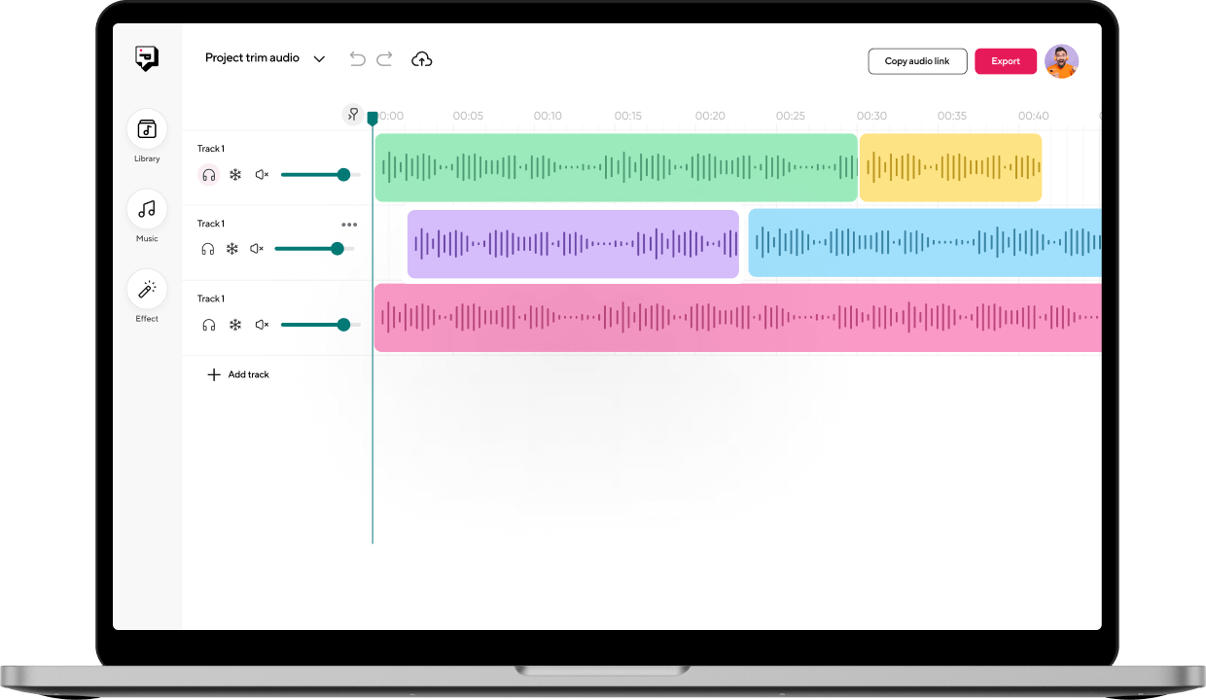Image resolution: width=1206 pixels, height=700 pixels.
Task: Click the Copy audio link button
Action: 917,61
